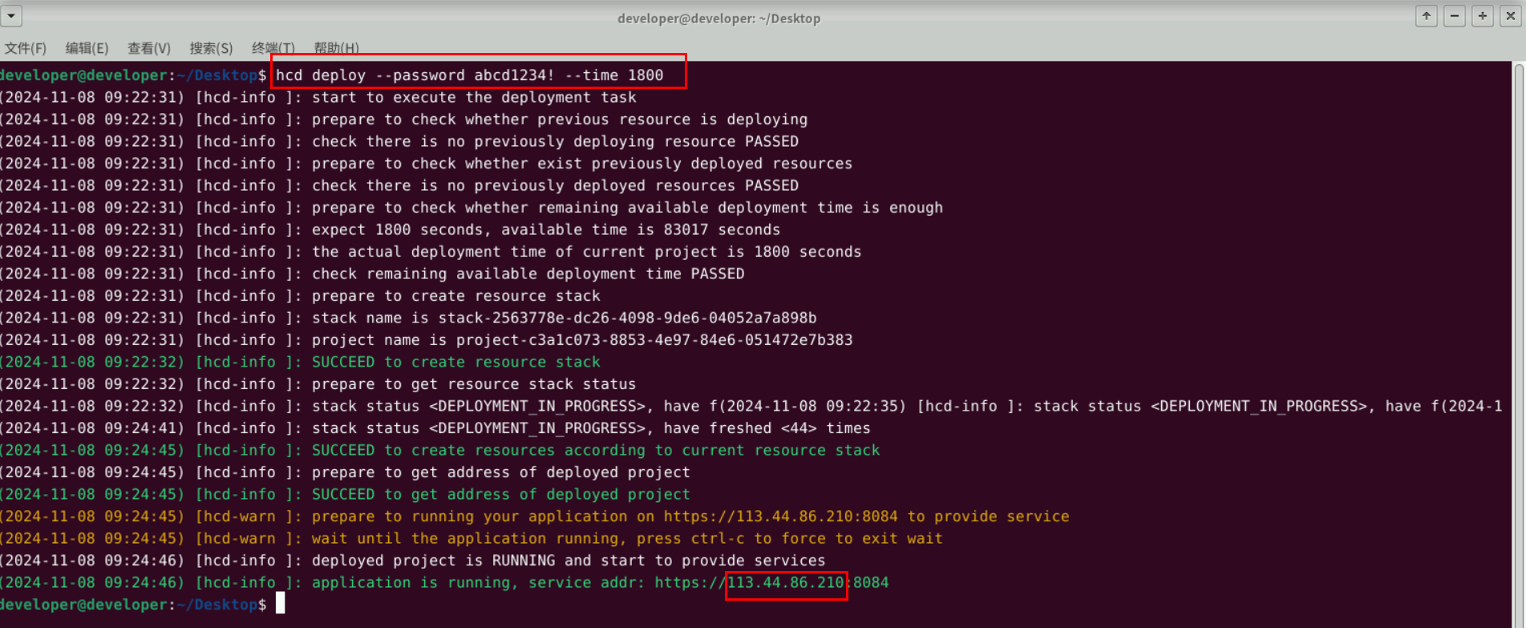The width and height of the screenshot is (1526, 628).
Task: Click the hcd deploy command text
Action: tap(469, 75)
